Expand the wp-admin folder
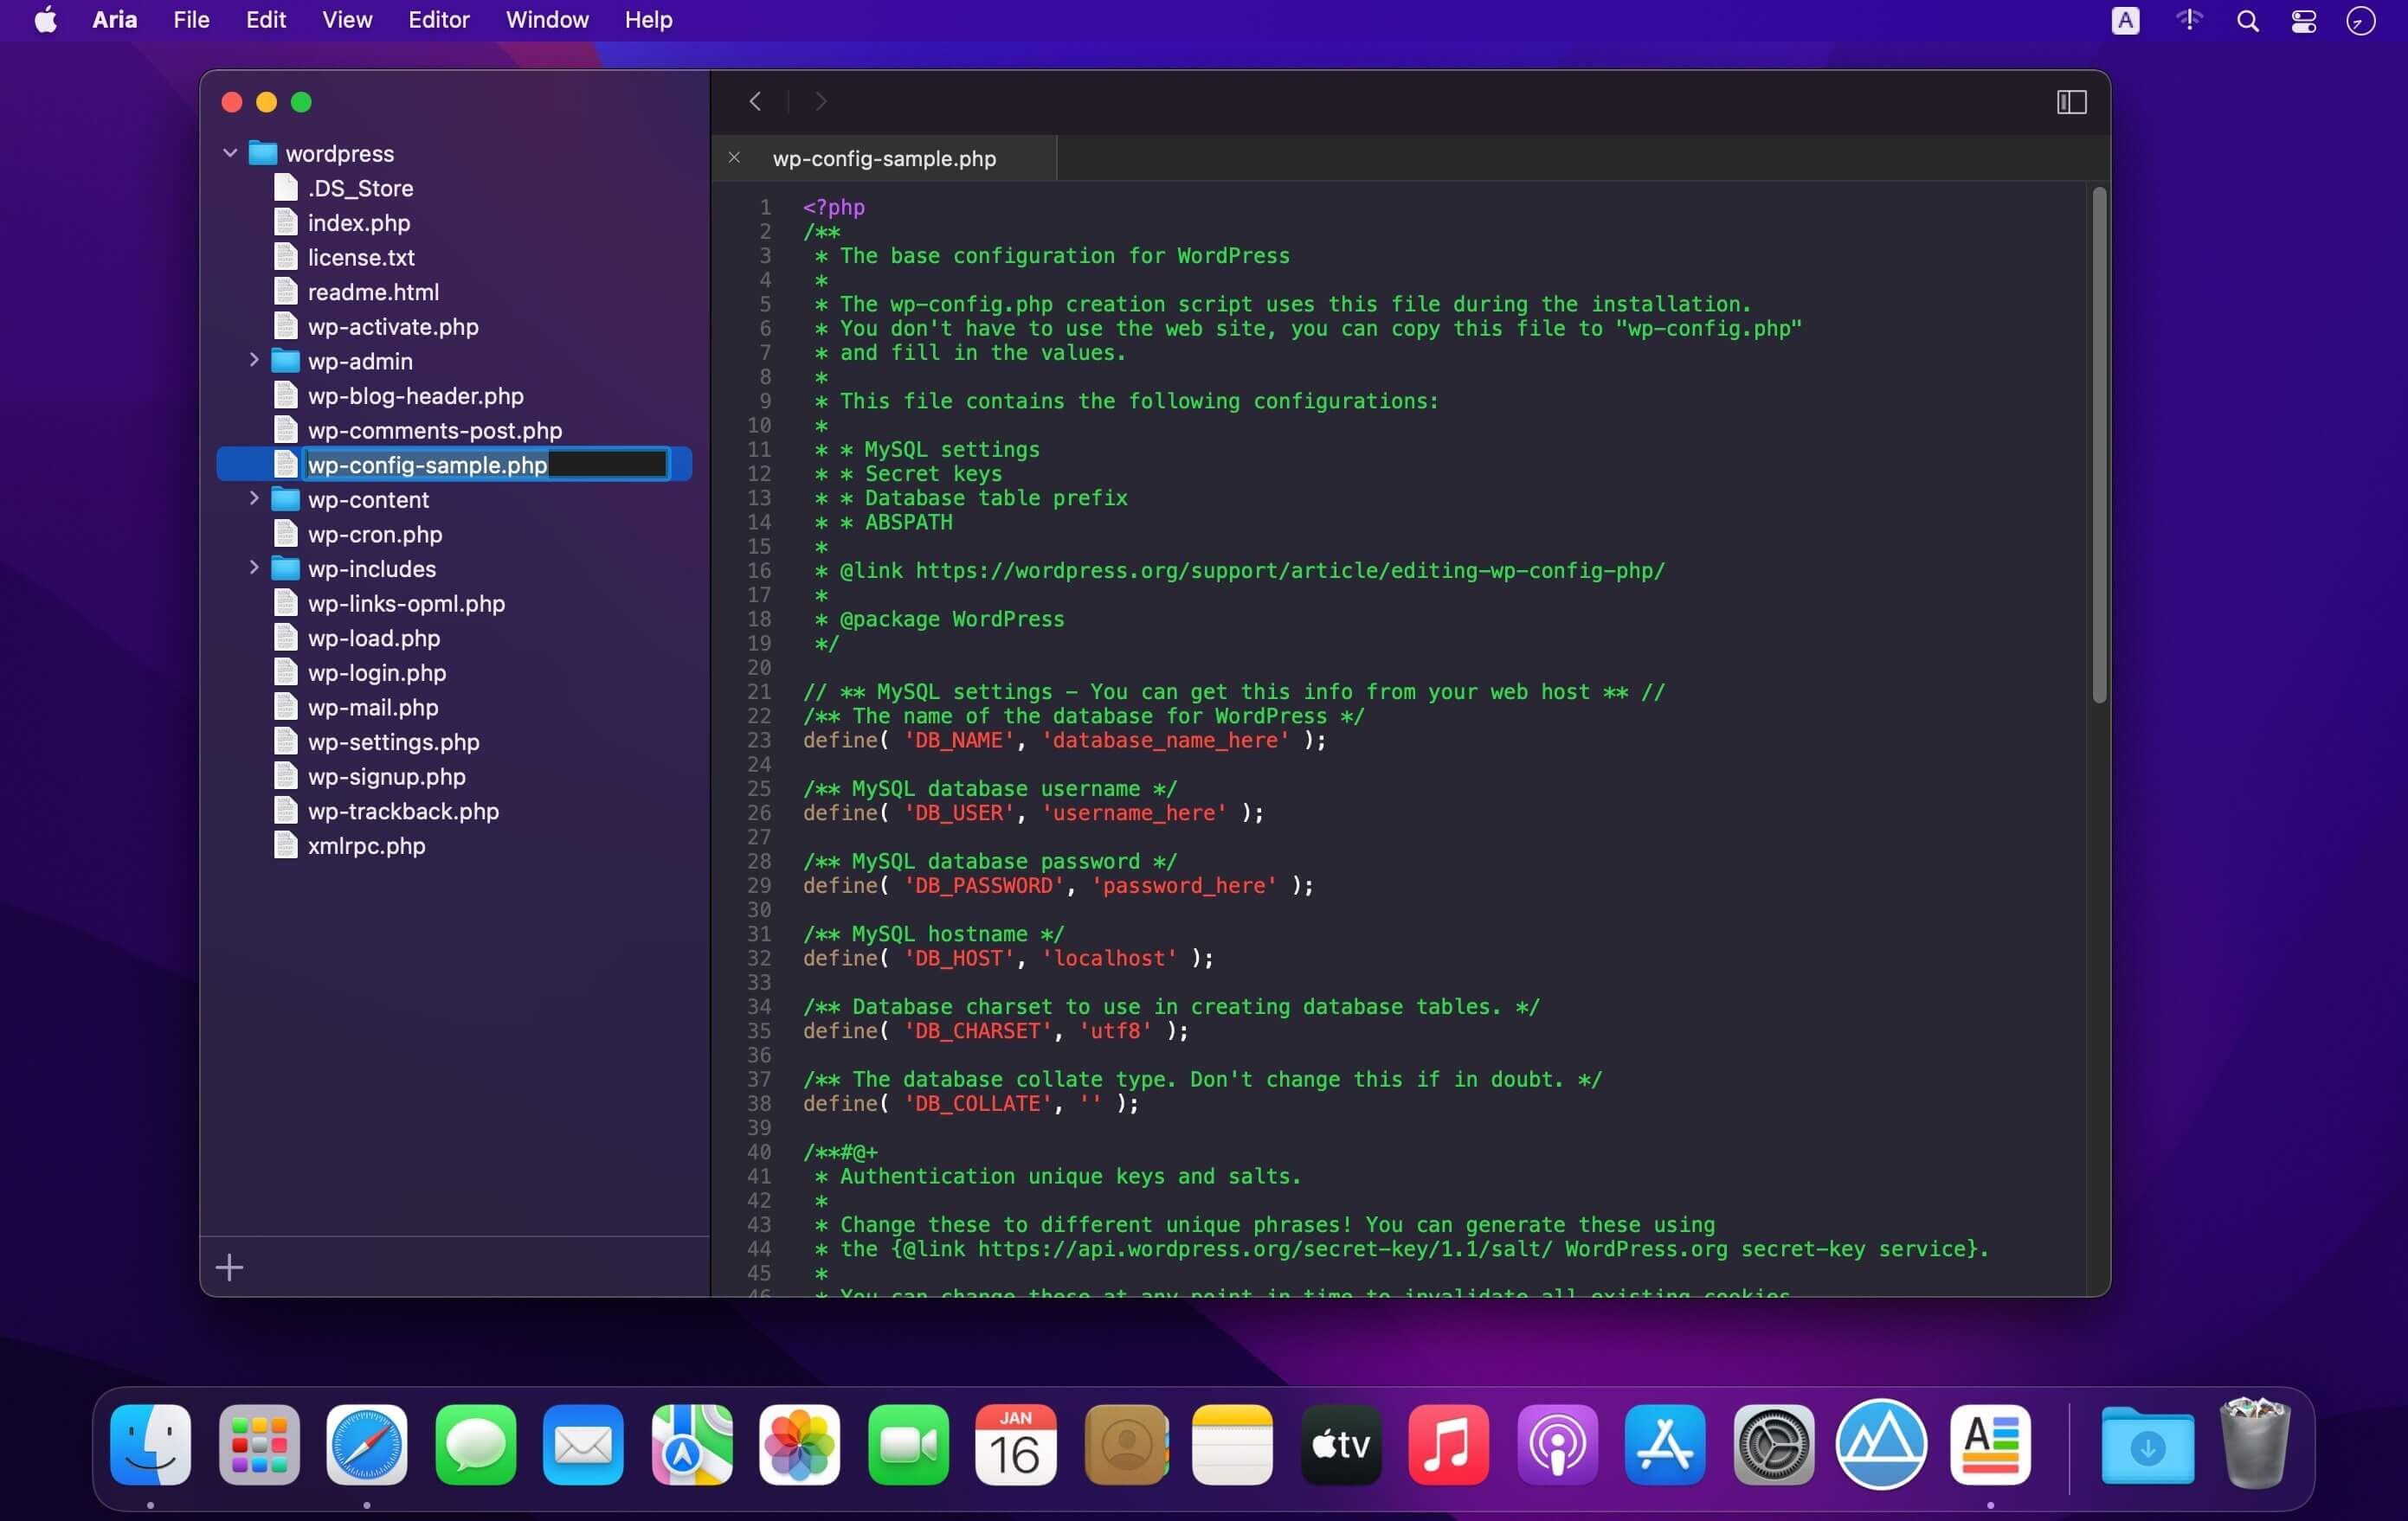Image resolution: width=2408 pixels, height=1521 pixels. click(254, 360)
